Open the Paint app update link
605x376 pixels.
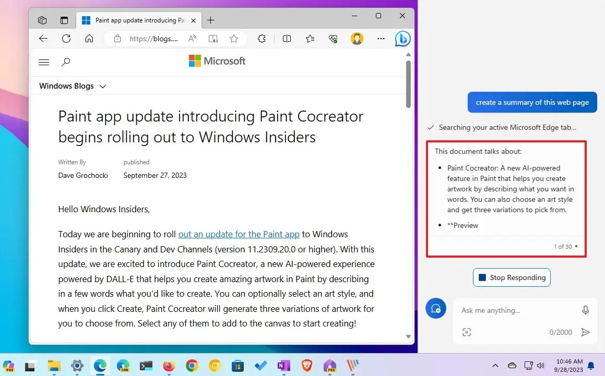[239, 234]
